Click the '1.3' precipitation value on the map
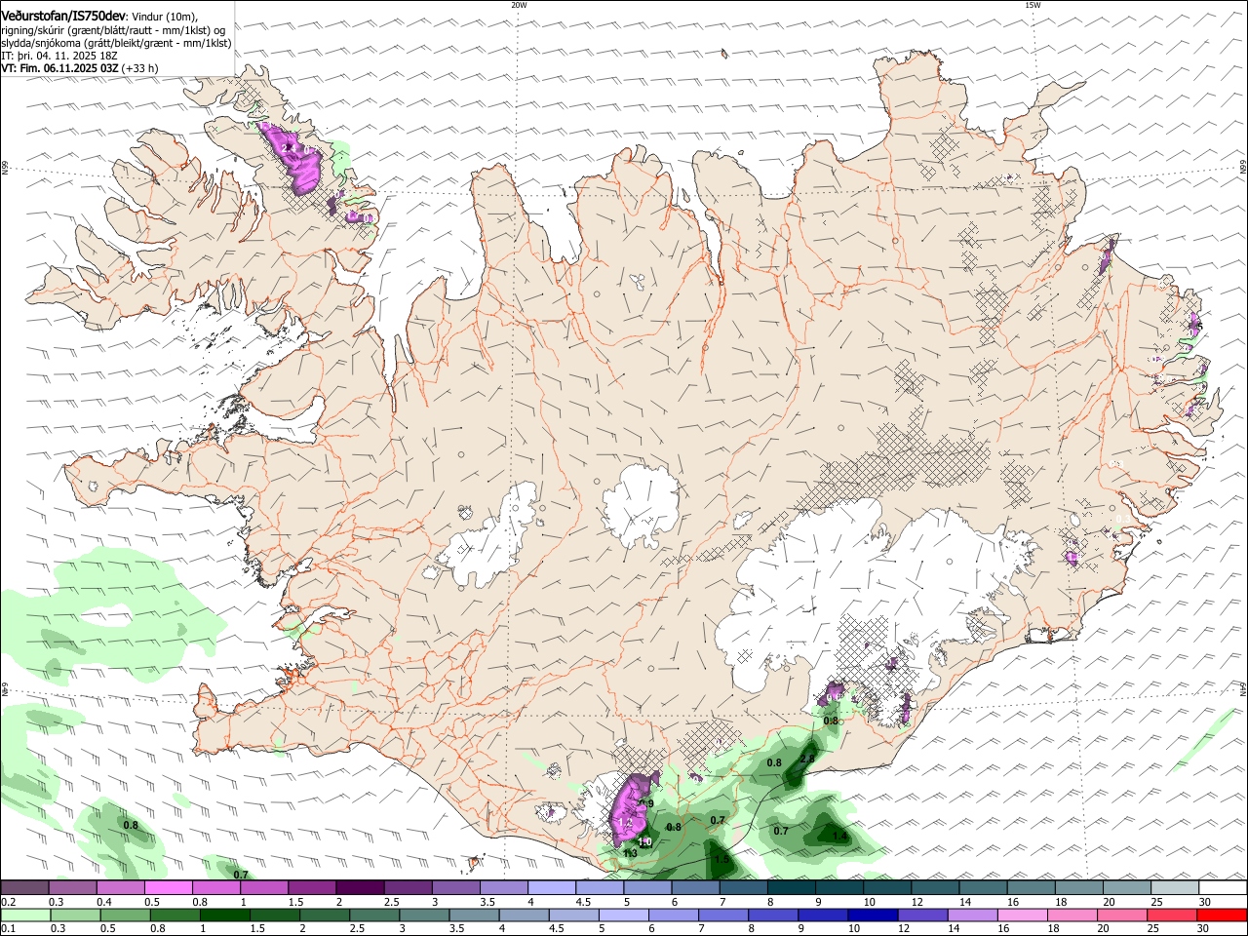1248x936 pixels. 630,853
